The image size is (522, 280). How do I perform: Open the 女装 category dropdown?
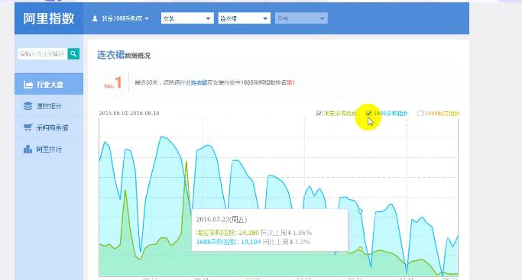[187, 18]
